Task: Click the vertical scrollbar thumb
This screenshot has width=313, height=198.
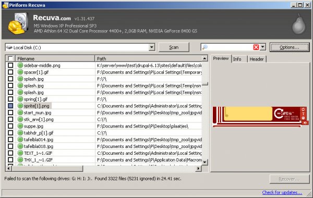Action: [x=204, y=84]
